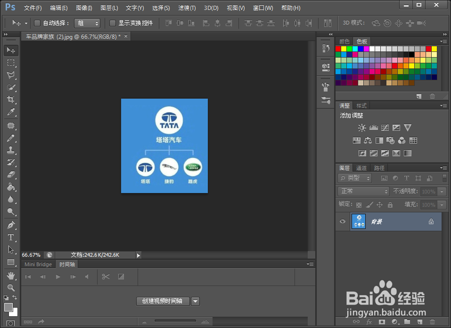Viewport: 451px width, 328px height.
Task: Select the Paint Bucket tool
Action: pyautogui.click(x=11, y=187)
